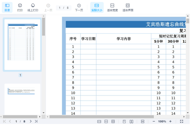Click the 艾宾浩斯遗忘曲线 title banner
This screenshot has width=191, height=126.
tap(126, 24)
